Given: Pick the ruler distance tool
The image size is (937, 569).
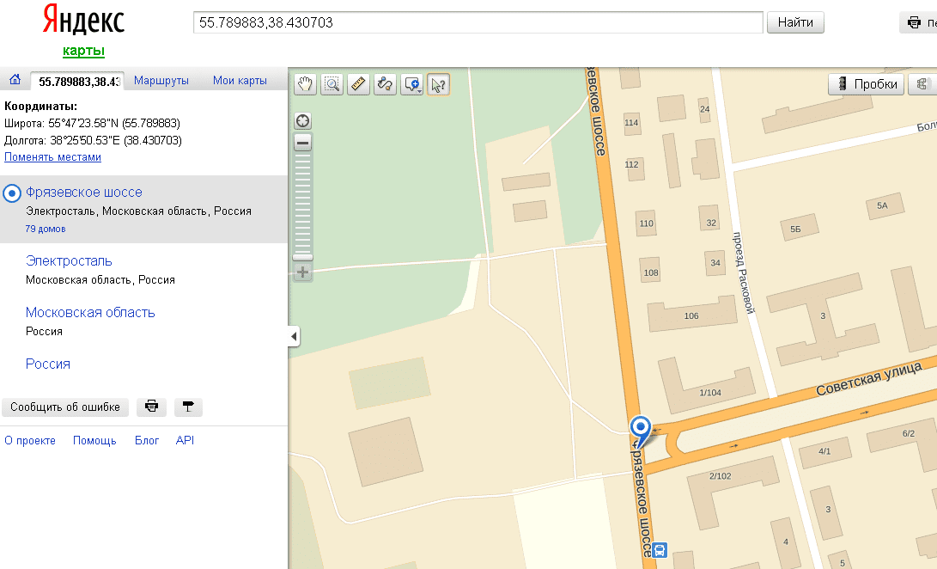Looking at the screenshot, I should click(358, 84).
